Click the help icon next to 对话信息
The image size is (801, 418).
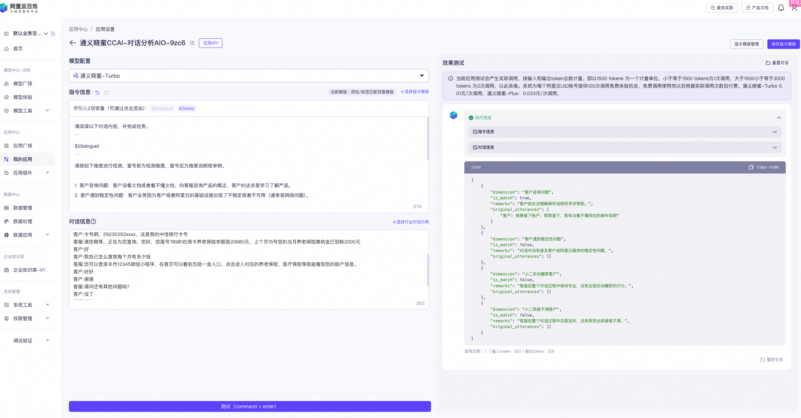93,221
